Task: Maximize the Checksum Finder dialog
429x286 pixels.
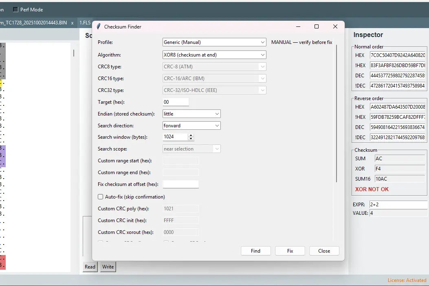Action: pyautogui.click(x=317, y=26)
